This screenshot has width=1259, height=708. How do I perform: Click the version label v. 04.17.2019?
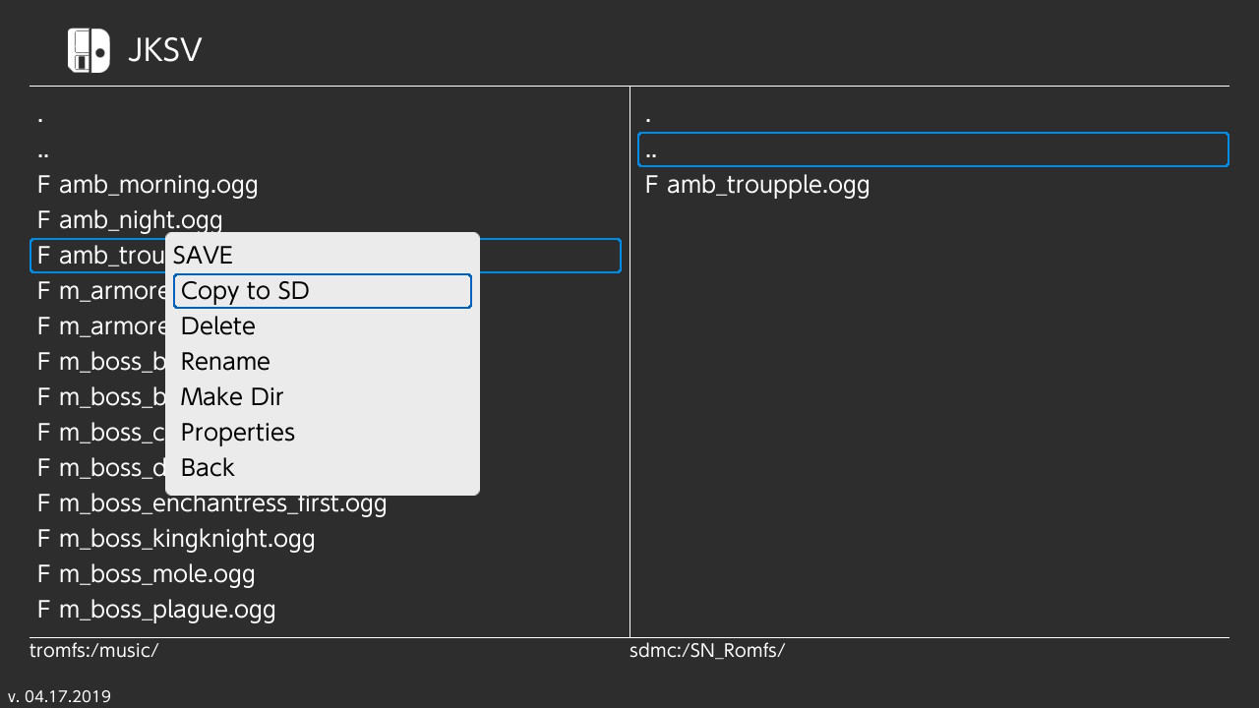tap(59, 696)
